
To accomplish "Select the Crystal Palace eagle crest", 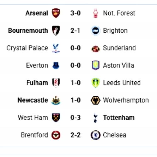I will coord(56,48).
